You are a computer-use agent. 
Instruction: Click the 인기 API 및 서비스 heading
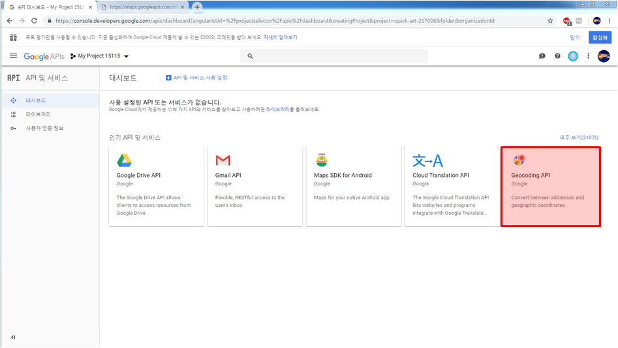pyautogui.click(x=134, y=138)
